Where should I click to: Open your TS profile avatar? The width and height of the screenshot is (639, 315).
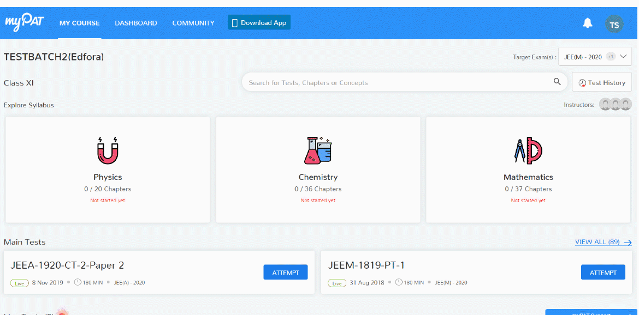614,24
